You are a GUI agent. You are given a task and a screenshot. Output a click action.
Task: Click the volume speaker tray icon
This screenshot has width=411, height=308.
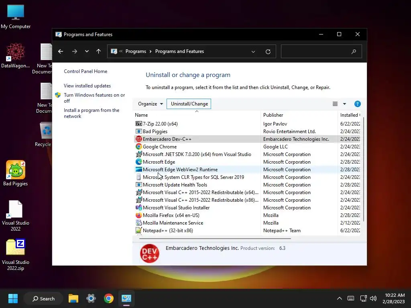(x=373, y=298)
